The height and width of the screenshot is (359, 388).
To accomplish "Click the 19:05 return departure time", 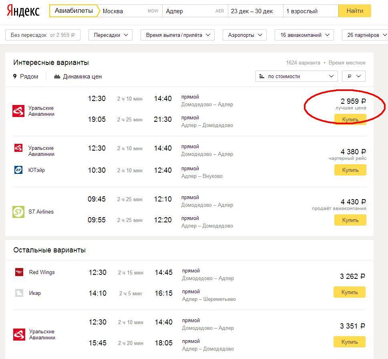I will pos(97,119).
